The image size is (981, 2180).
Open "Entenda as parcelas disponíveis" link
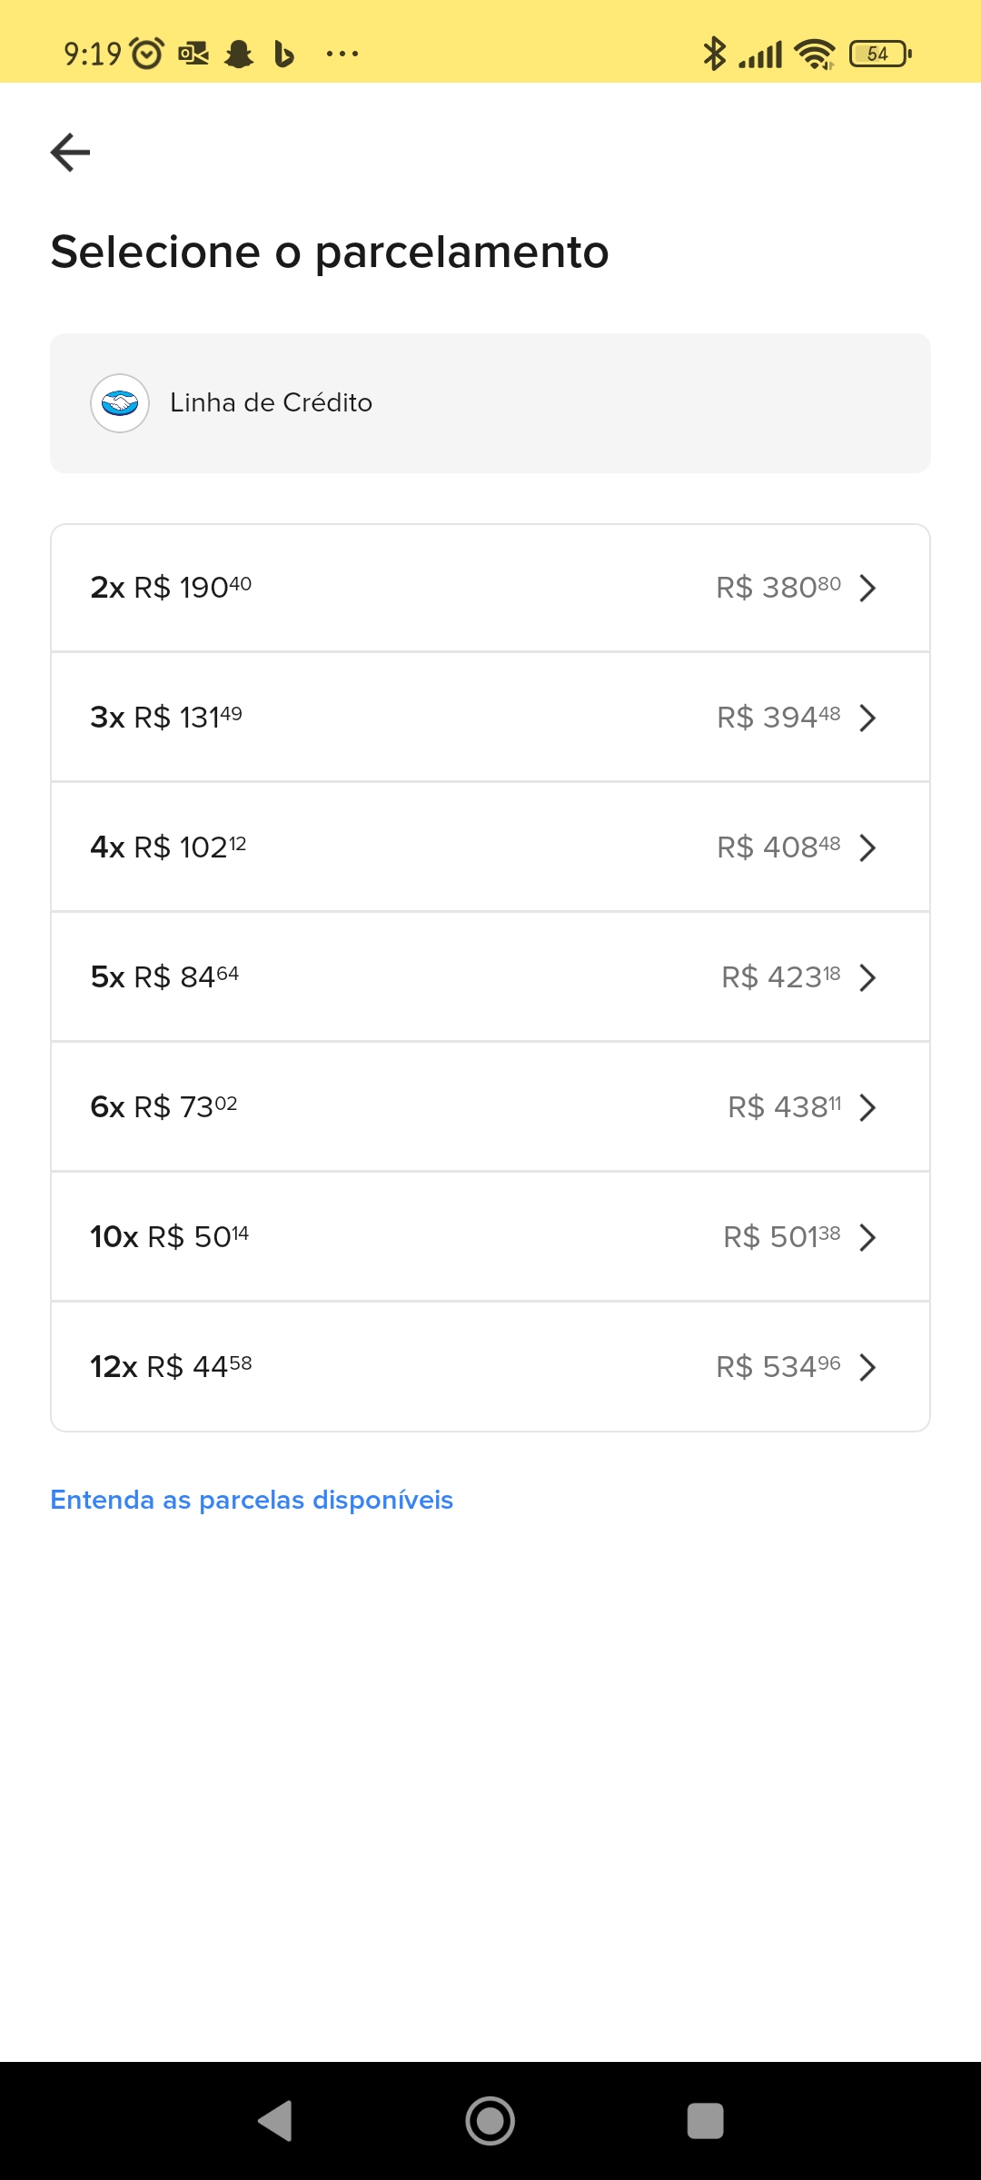(x=252, y=1500)
